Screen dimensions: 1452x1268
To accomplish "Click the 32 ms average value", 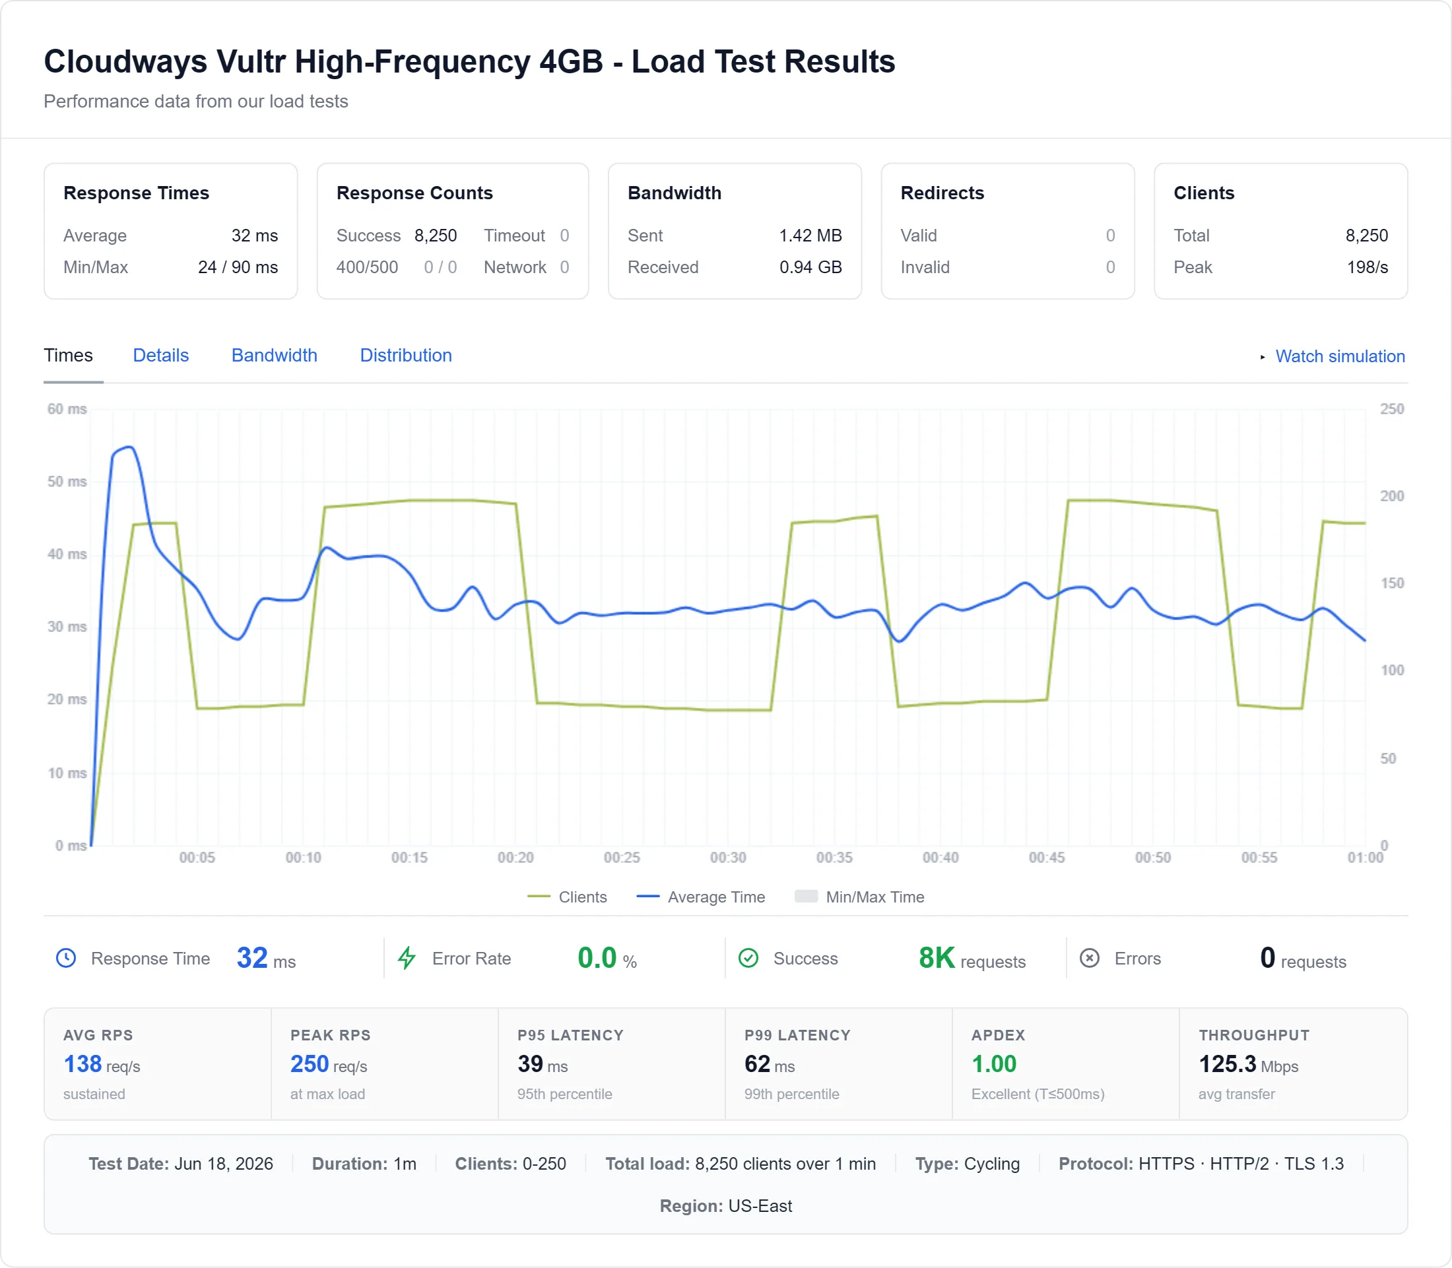I will (255, 236).
